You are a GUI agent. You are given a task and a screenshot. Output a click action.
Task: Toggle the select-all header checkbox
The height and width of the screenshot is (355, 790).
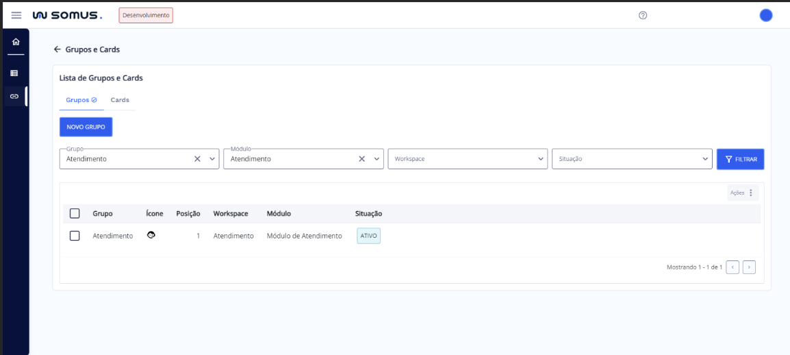(x=75, y=213)
